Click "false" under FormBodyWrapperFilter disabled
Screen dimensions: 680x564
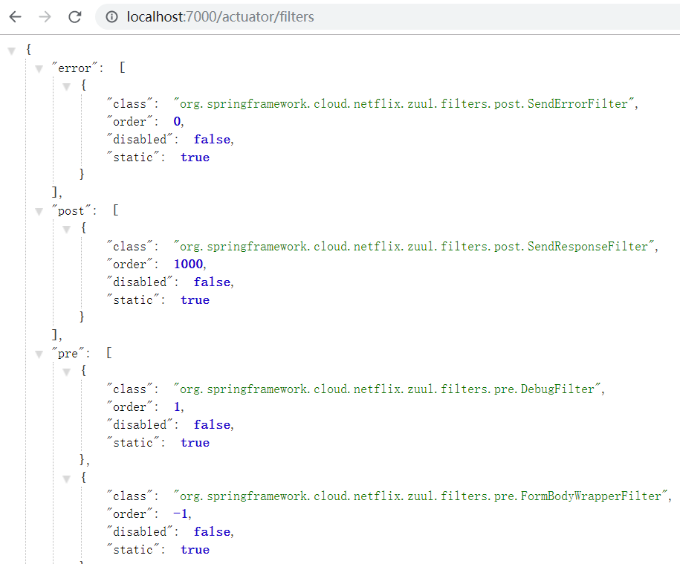[212, 531]
